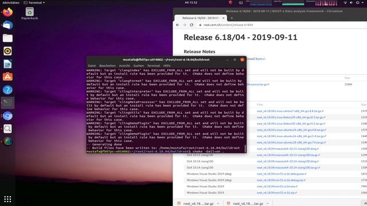Open Firefox from the dock
The image size is (367, 206).
(7, 12)
